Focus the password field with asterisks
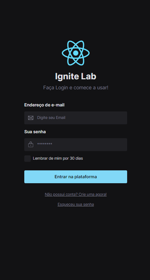Screen dimensions: 150x280 76,145
